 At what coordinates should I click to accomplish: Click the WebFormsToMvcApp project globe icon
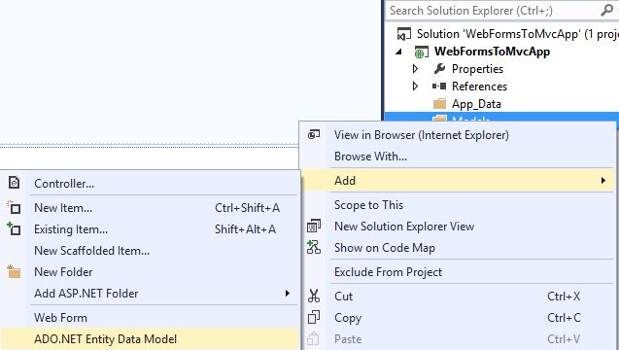click(x=421, y=52)
